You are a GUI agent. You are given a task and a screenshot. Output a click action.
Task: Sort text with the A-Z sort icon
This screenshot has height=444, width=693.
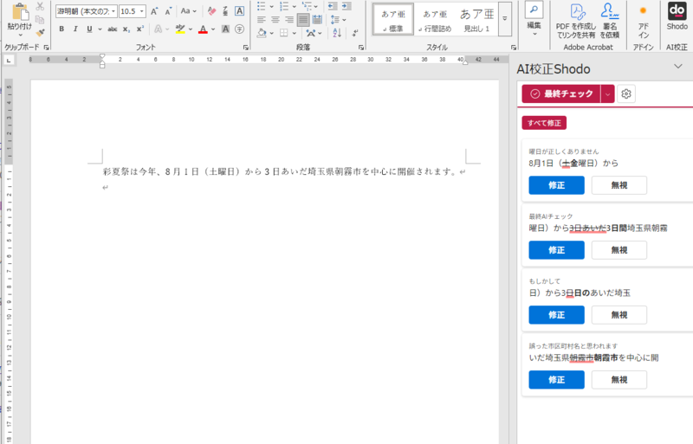click(337, 33)
